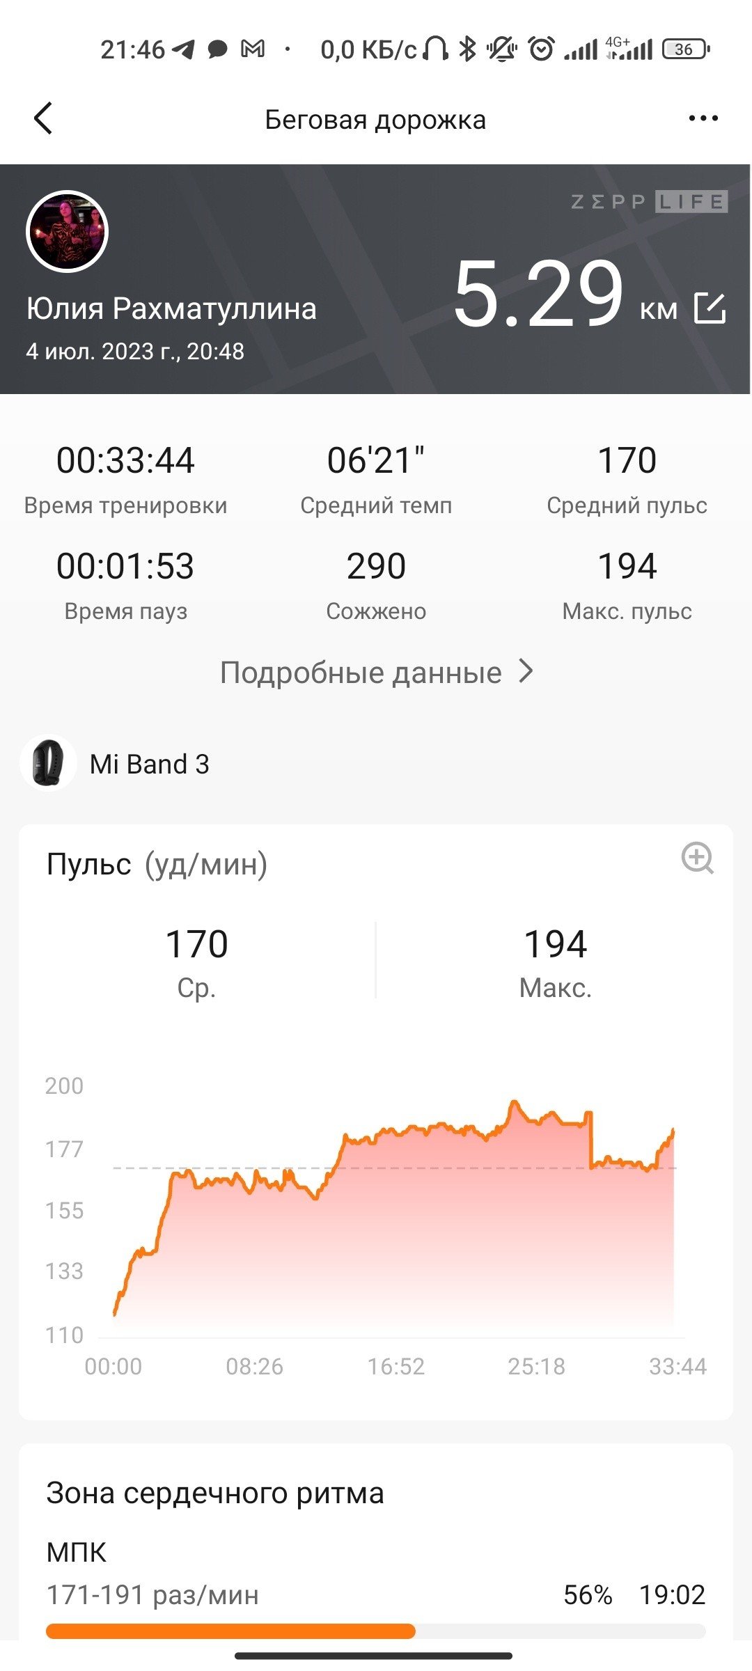Tap the orange МПК heart zone progress bar
Screen dimensions: 752x1671
pyautogui.click(x=230, y=1631)
